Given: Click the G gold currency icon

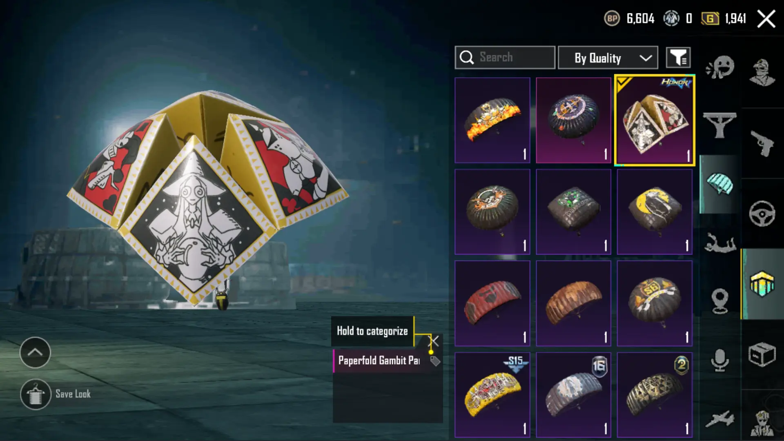Looking at the screenshot, I should [x=710, y=18].
